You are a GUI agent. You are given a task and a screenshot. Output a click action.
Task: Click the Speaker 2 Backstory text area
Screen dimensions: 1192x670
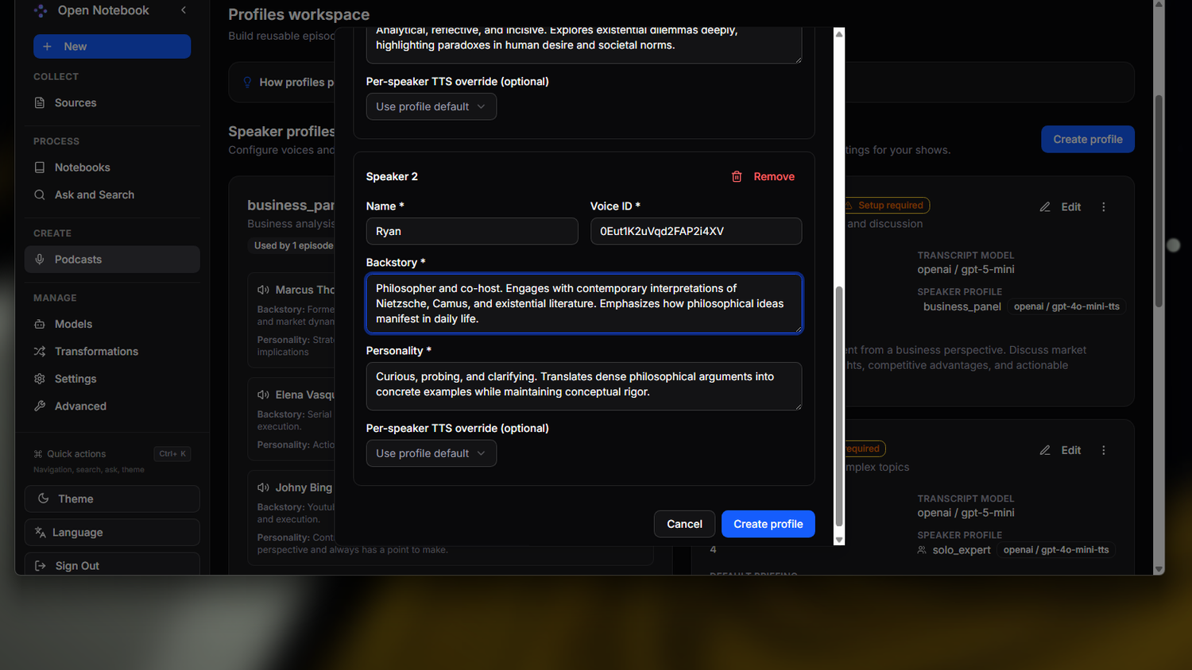[584, 303]
